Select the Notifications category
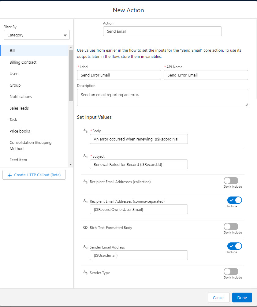Viewport: 257px width, 307px height. [21, 96]
